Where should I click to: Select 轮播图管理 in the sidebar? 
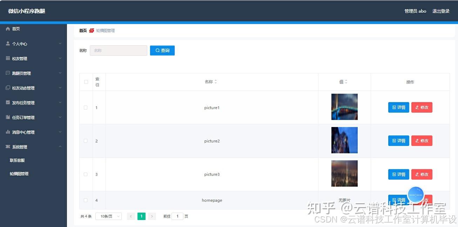[19, 173]
